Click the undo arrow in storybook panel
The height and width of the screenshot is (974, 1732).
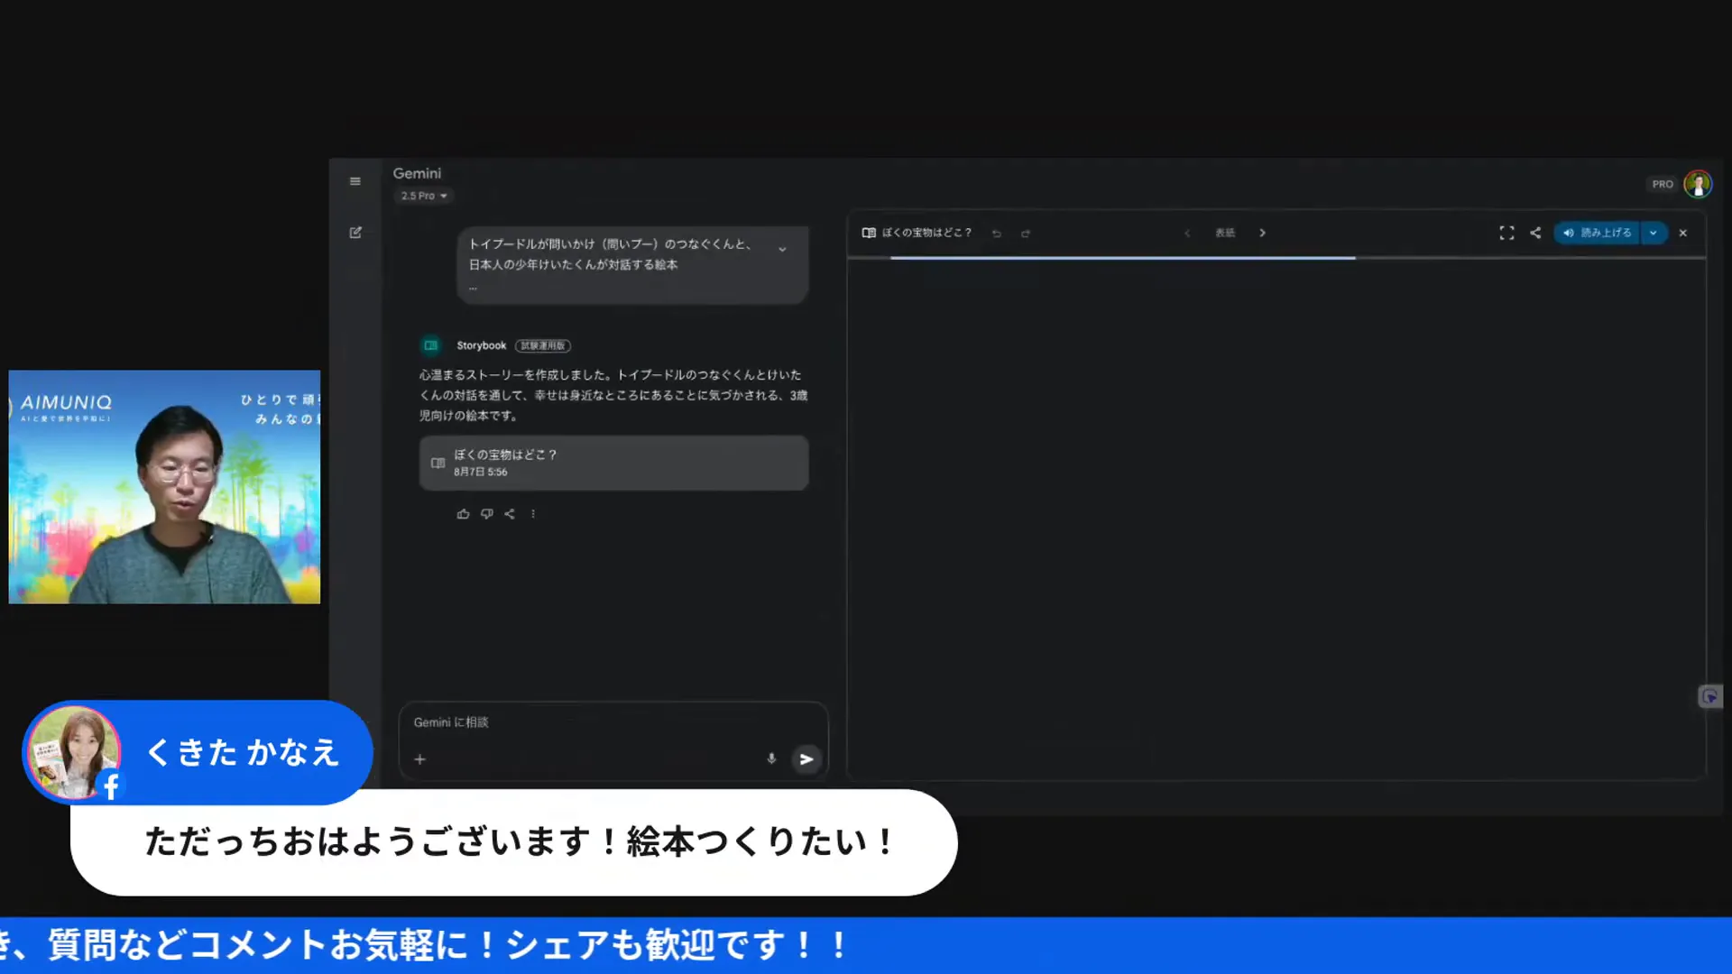pyautogui.click(x=997, y=234)
